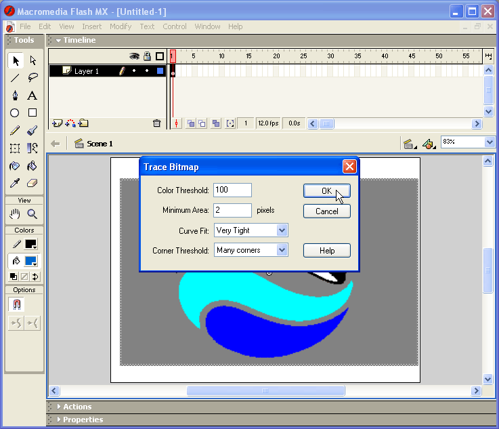The height and width of the screenshot is (429, 499).
Task: Toggle Edit Multiple Frames button
Action: pyautogui.click(x=216, y=123)
